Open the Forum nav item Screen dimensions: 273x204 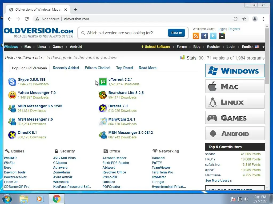182,47
